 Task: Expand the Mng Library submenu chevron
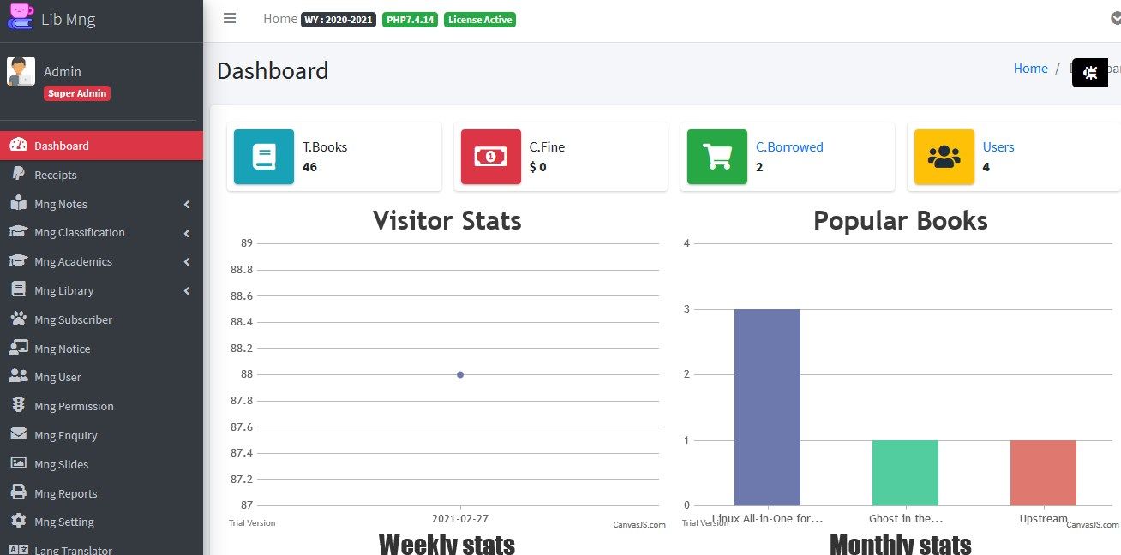pos(186,291)
